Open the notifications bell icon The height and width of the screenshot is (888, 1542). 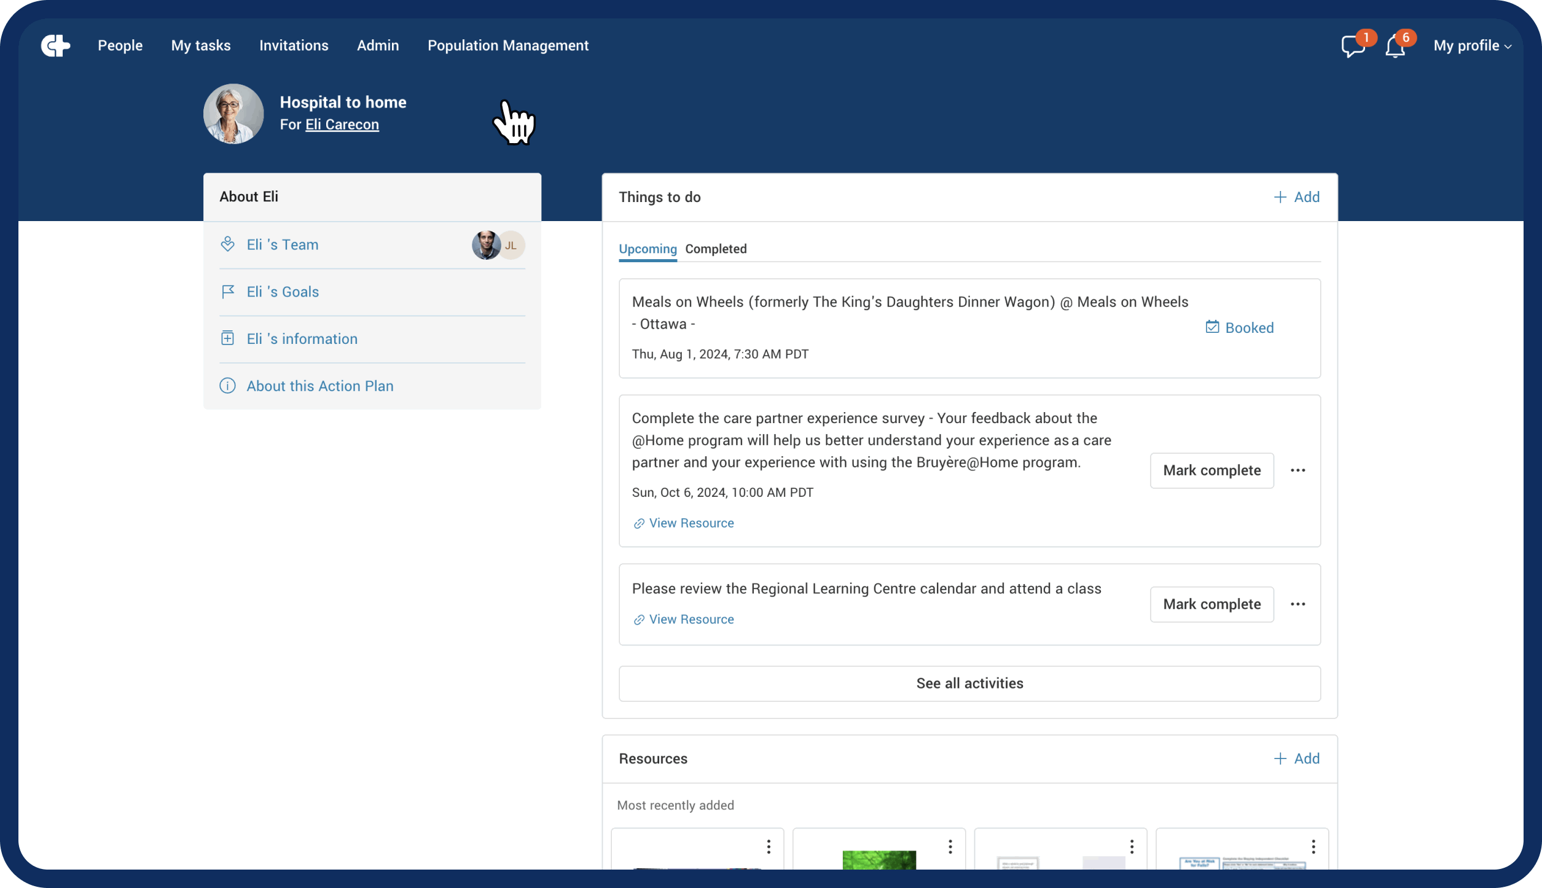coord(1395,47)
